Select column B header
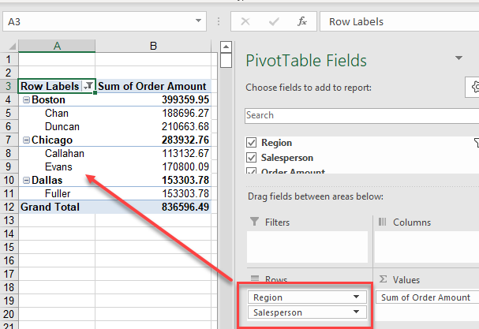The height and width of the screenshot is (329, 479). 153,47
